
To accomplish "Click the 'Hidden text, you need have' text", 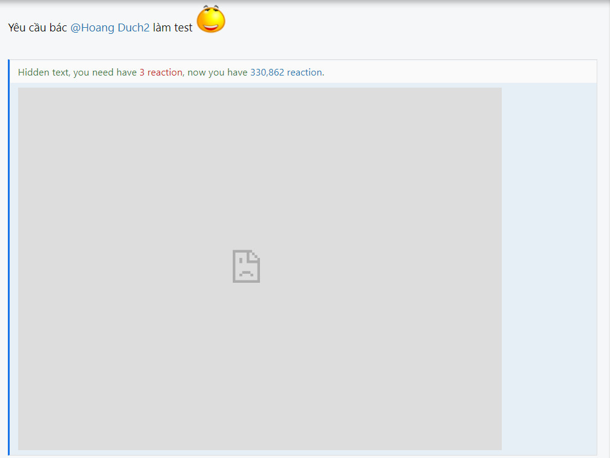I will tap(77, 73).
